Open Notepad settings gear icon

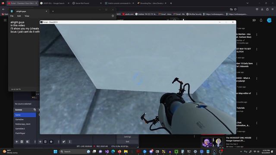tap(113, 16)
